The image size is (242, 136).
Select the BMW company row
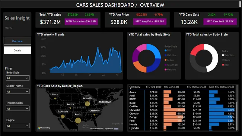tap(182, 99)
